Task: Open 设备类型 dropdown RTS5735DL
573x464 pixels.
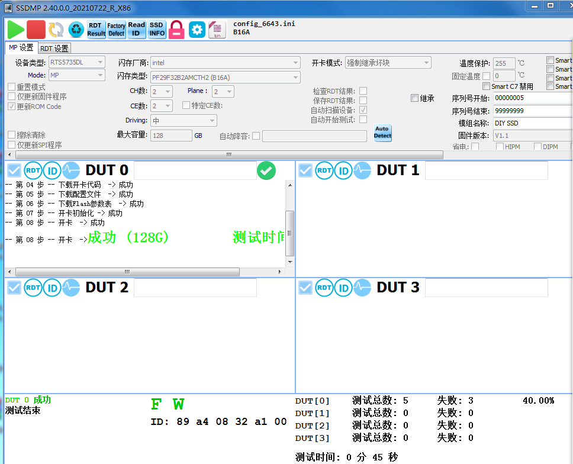Action: point(77,63)
